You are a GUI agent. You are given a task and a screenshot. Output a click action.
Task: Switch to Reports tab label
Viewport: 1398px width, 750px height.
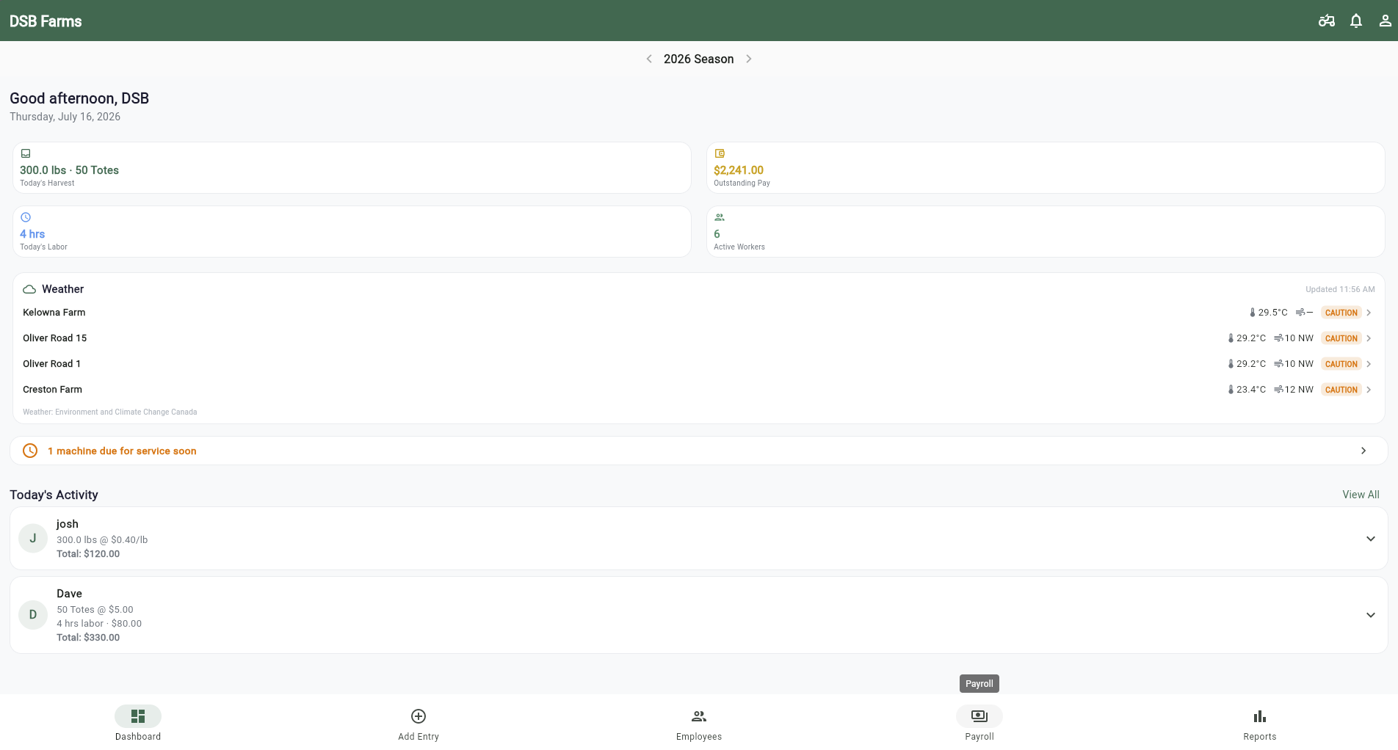1260,737
